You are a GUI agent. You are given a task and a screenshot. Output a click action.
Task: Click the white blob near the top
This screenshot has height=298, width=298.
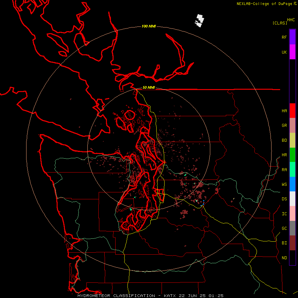(x=199, y=21)
